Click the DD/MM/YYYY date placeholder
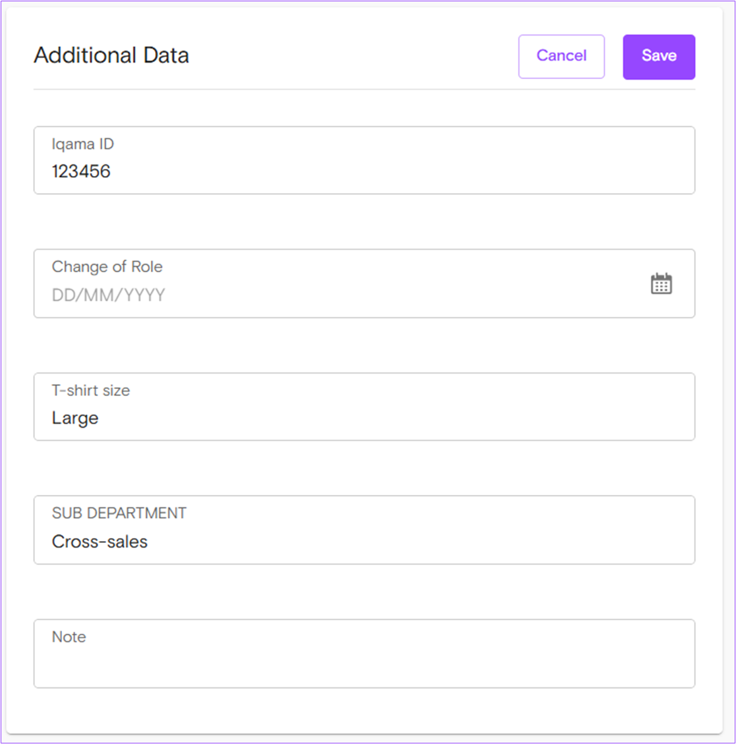The height and width of the screenshot is (744, 736). click(108, 295)
